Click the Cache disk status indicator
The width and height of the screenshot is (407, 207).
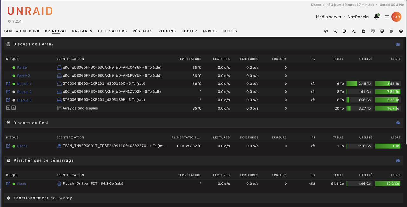pyautogui.click(x=14, y=146)
